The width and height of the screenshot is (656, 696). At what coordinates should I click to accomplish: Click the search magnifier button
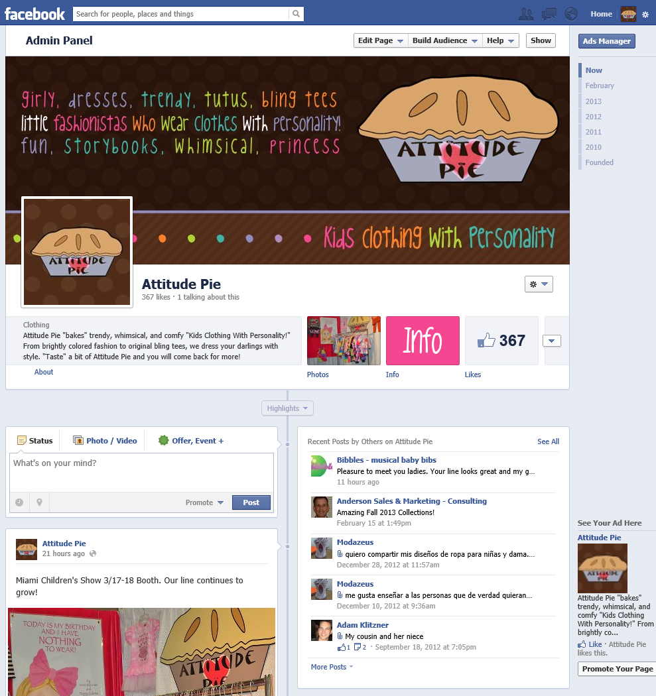[296, 14]
